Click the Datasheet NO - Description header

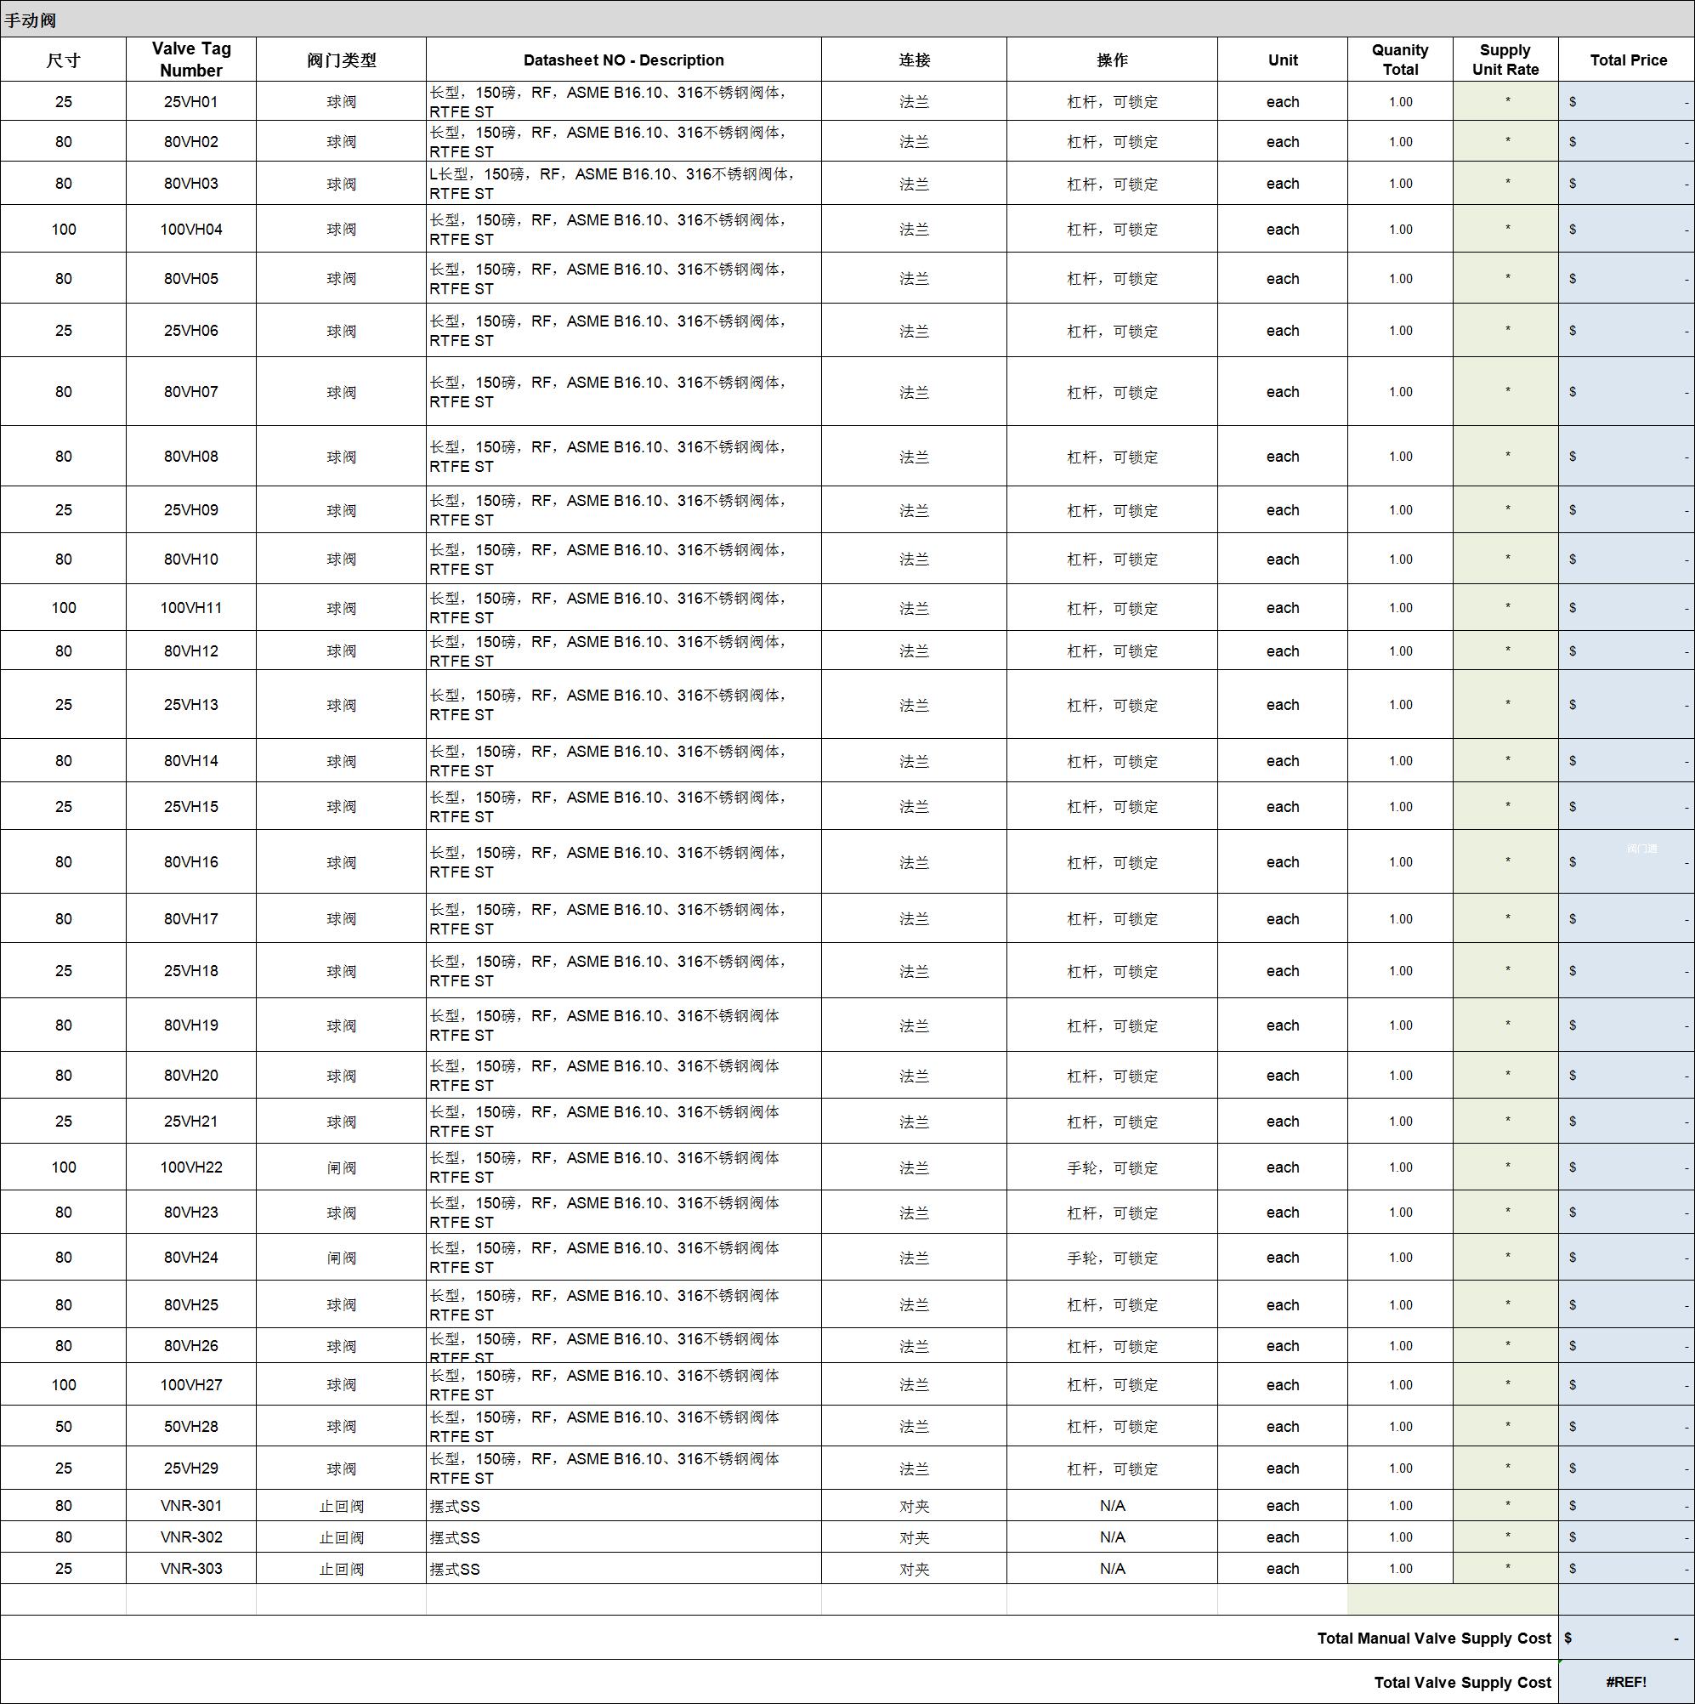[x=622, y=60]
